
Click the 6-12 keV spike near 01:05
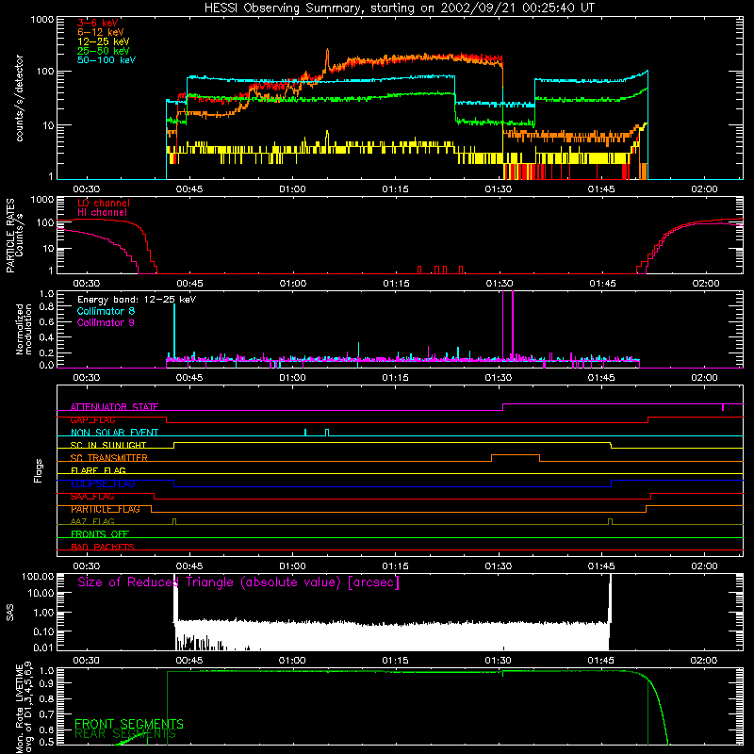point(327,57)
